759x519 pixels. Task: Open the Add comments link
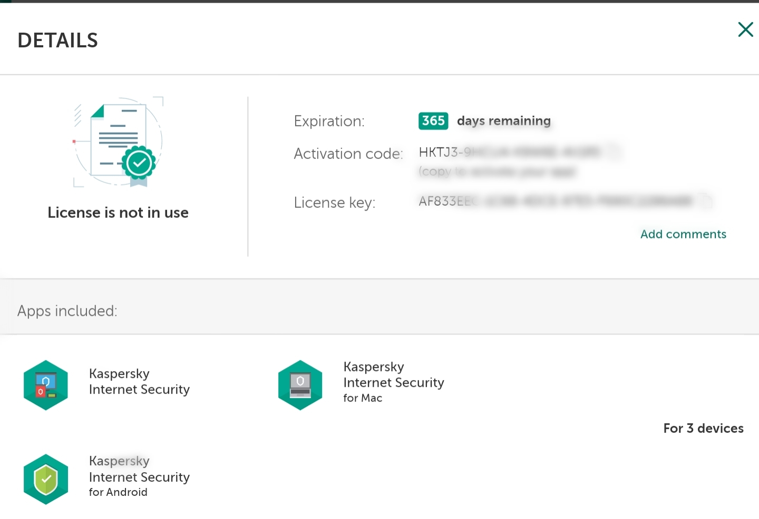[x=683, y=234]
